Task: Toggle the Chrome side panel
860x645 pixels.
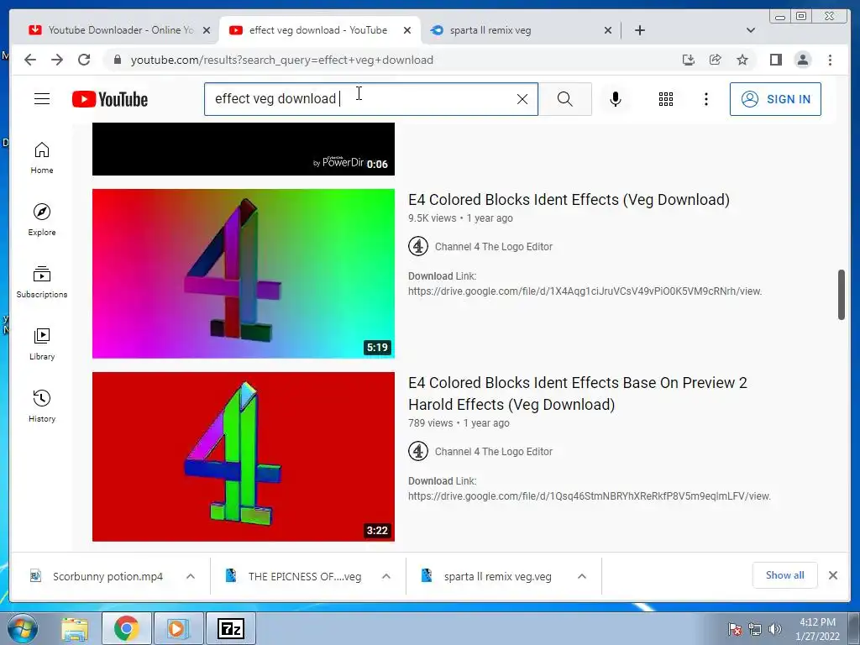Action: (775, 60)
